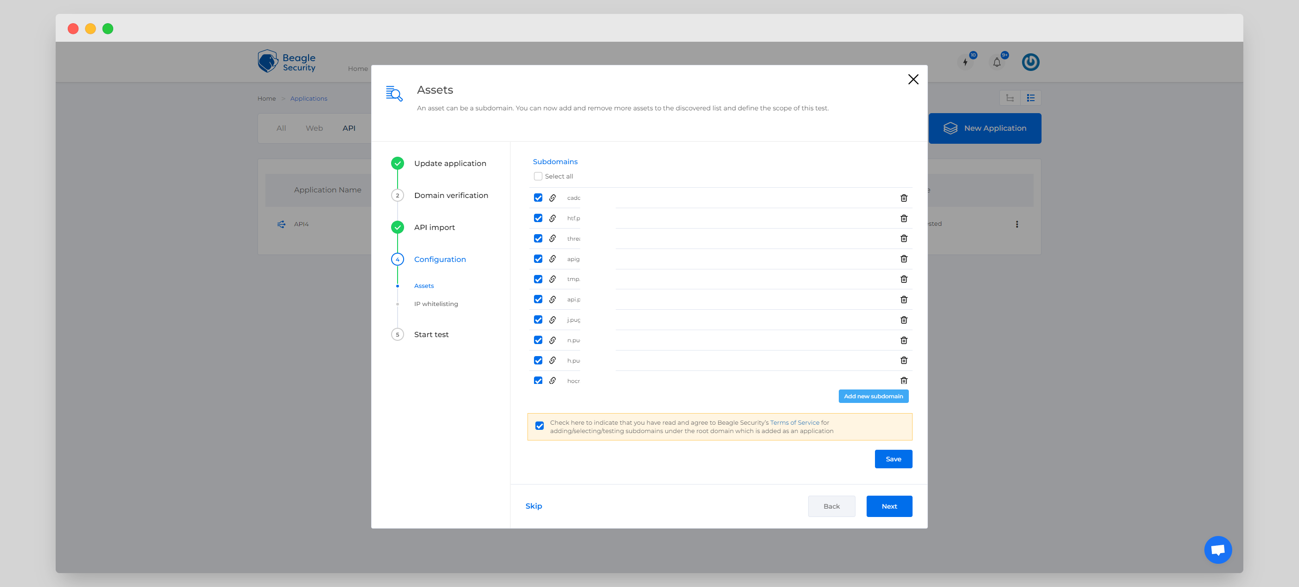Open the API4 application row
The height and width of the screenshot is (587, 1299).
[301, 224]
